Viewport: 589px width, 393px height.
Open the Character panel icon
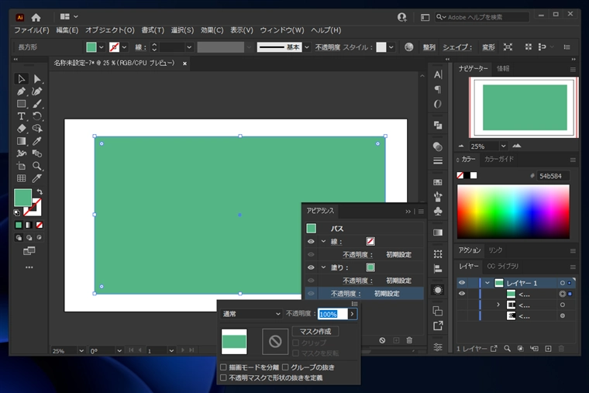click(x=438, y=74)
